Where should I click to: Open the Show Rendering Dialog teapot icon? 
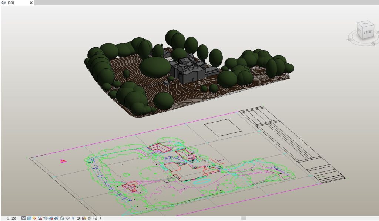tap(46, 218)
